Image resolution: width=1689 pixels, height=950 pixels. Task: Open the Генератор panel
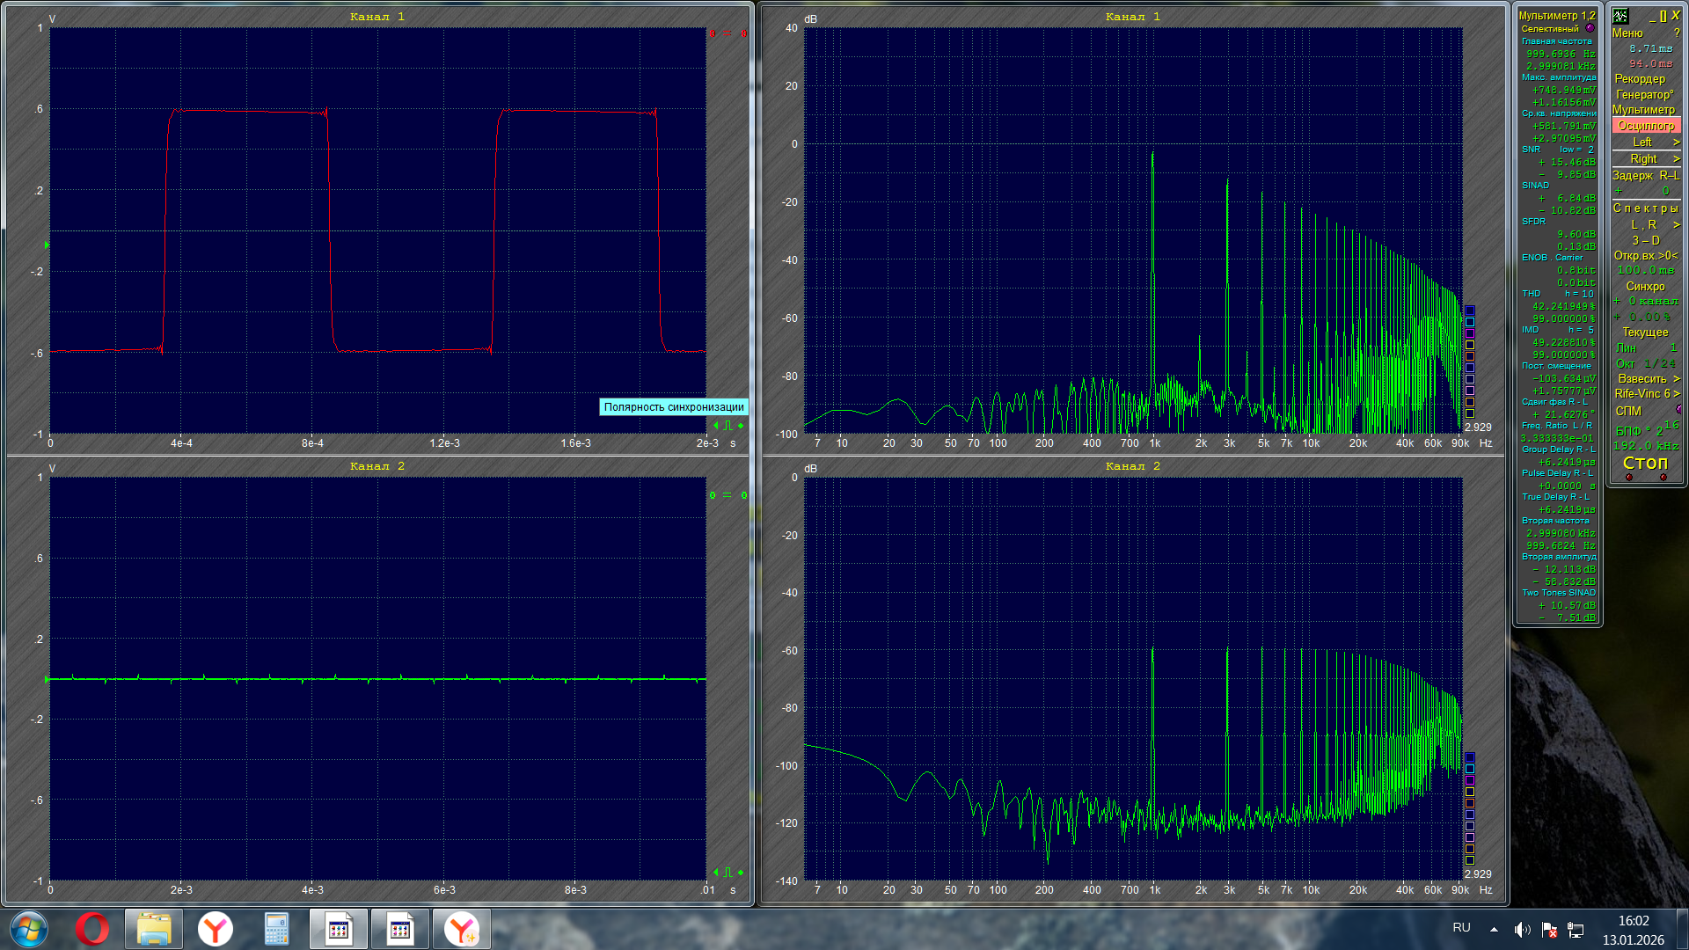(x=1644, y=94)
